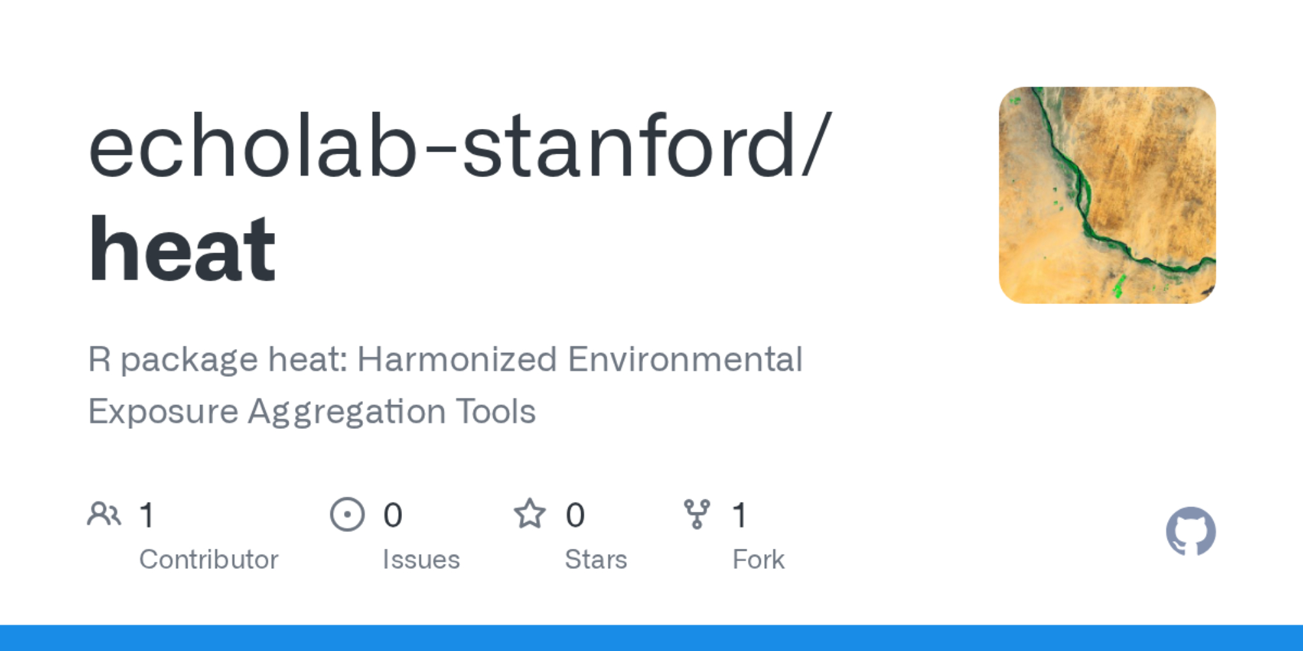Click the contributors people icon
The width and height of the screenshot is (1303, 651).
[104, 514]
